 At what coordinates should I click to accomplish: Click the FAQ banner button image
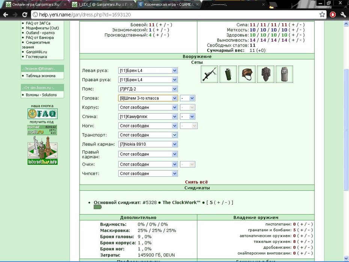coord(42,114)
